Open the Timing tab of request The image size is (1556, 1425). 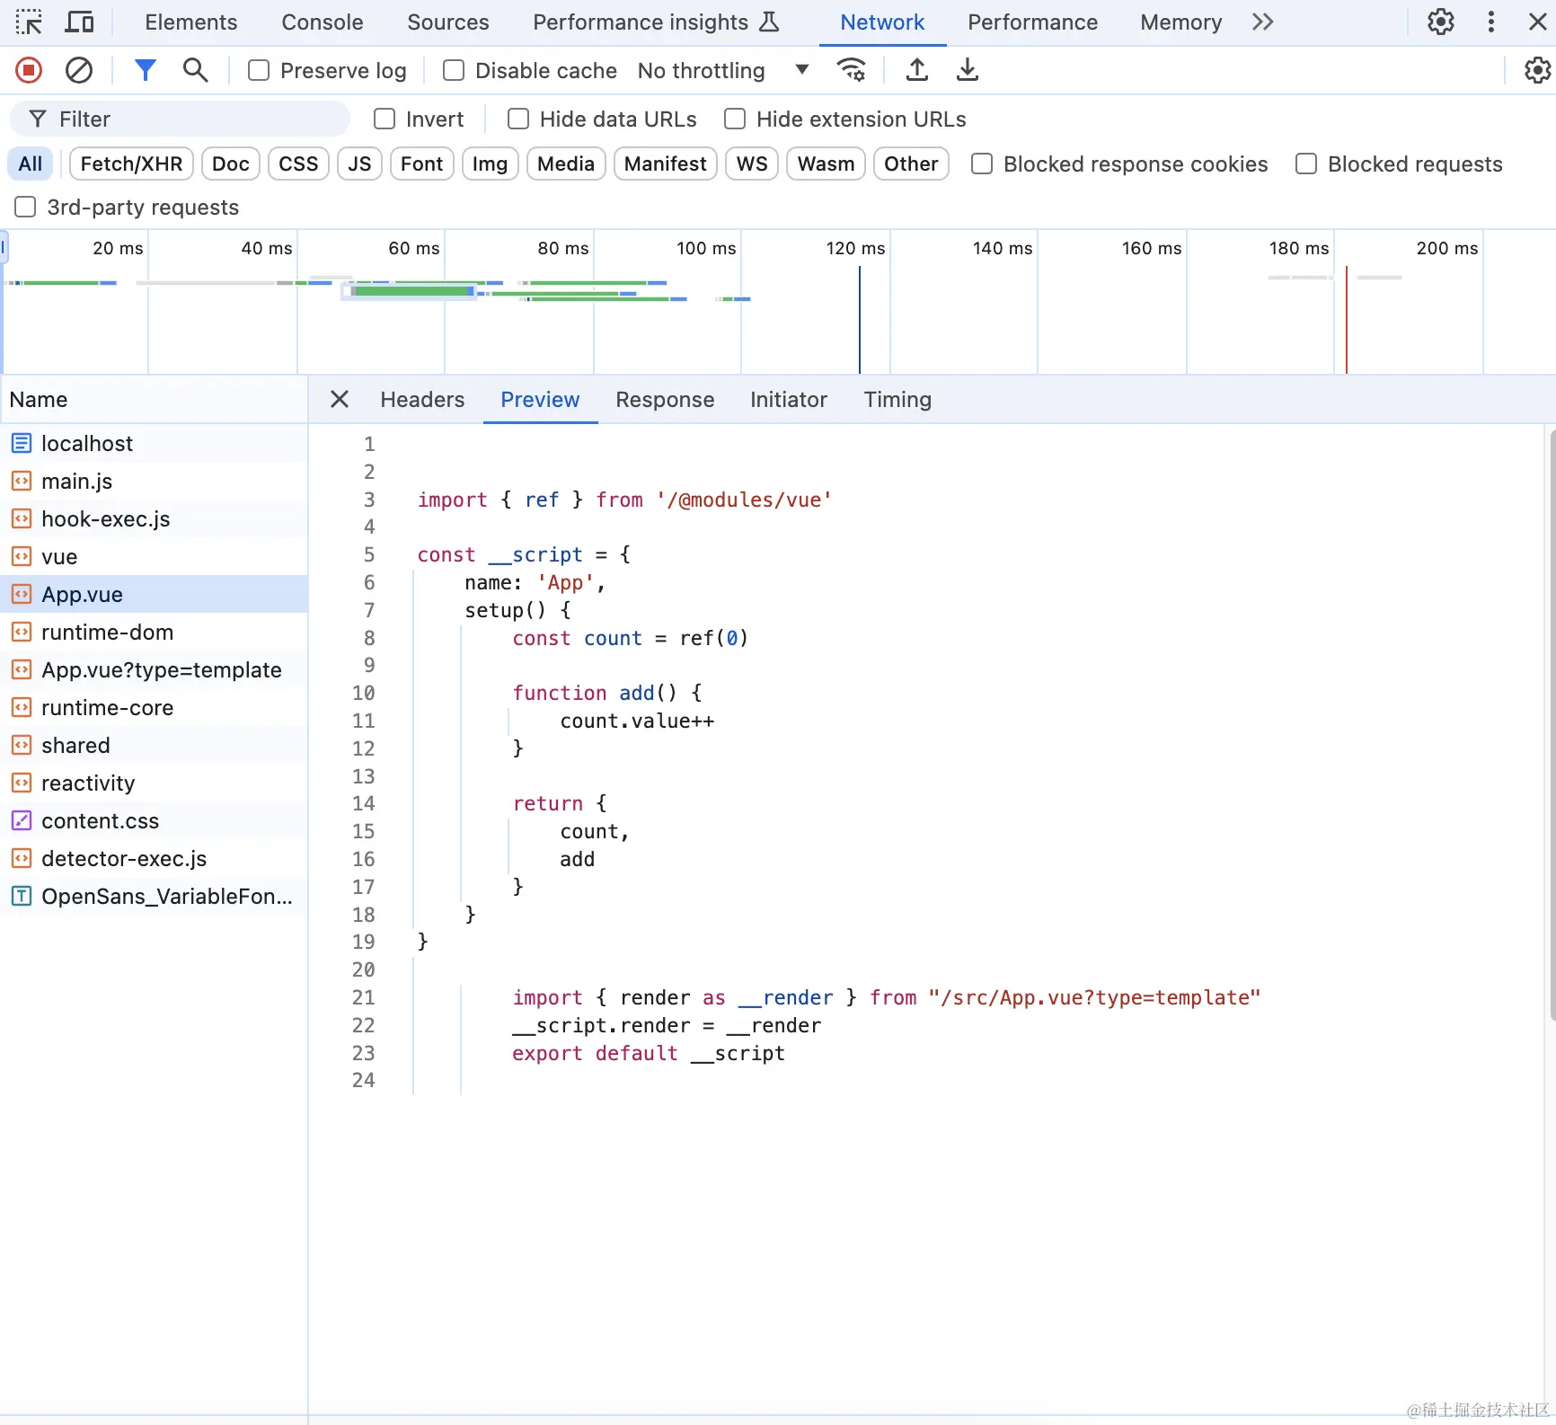(897, 400)
